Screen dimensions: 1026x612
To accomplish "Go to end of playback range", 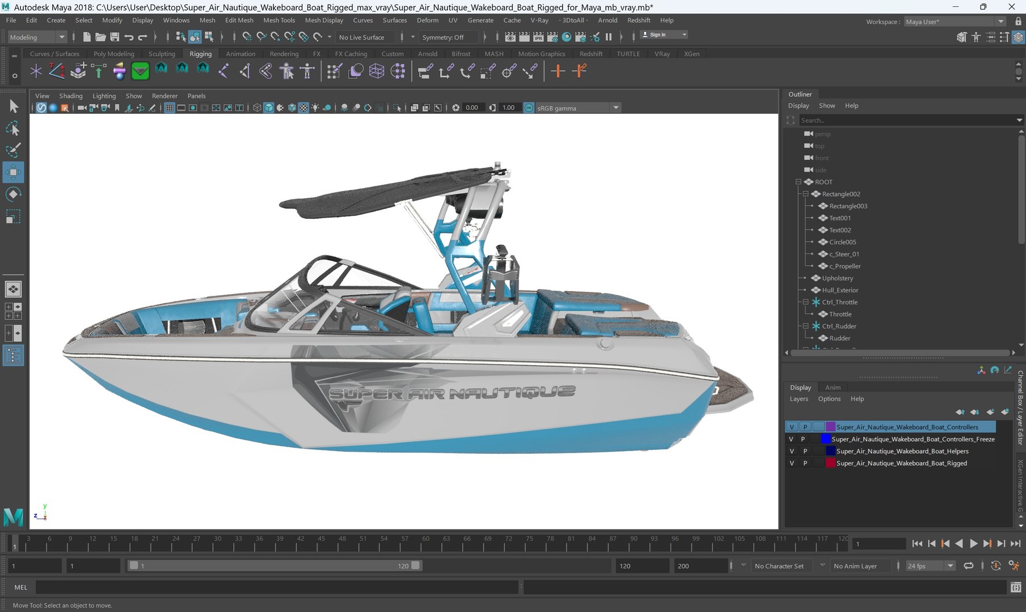I will pos(1015,543).
